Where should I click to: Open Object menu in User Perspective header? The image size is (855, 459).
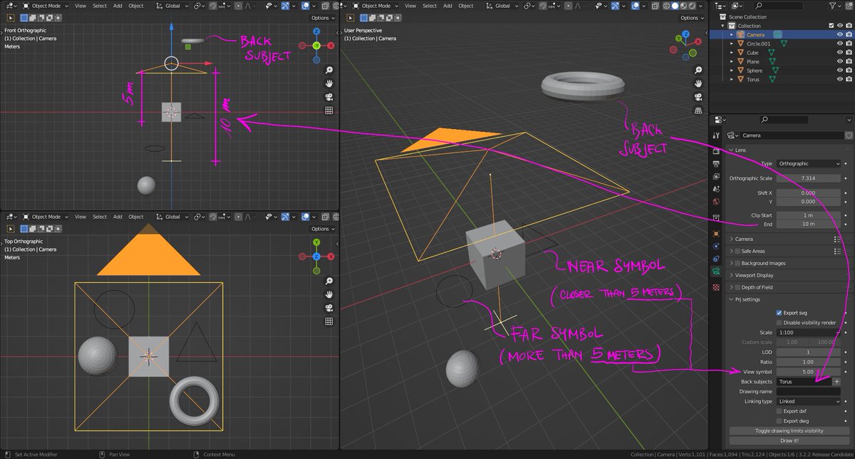(466, 6)
